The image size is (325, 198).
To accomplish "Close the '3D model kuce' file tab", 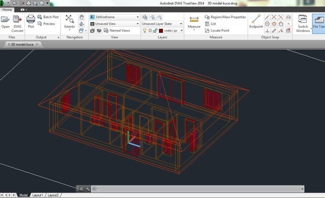I will (x=37, y=44).
